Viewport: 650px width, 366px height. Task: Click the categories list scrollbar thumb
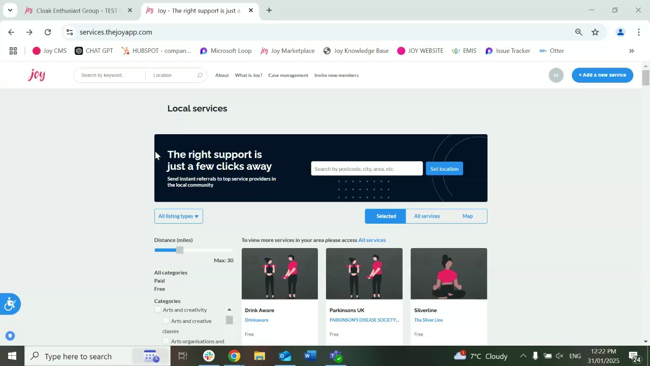point(230,320)
